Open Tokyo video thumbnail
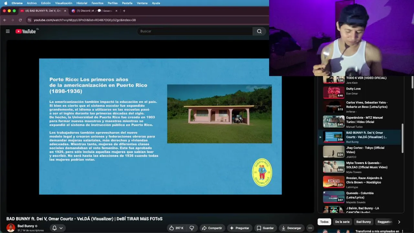414x233 pixels. pos(334,152)
